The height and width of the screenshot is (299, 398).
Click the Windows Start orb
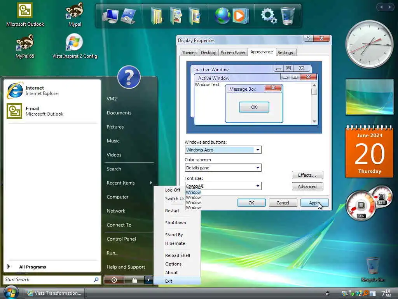(10, 292)
